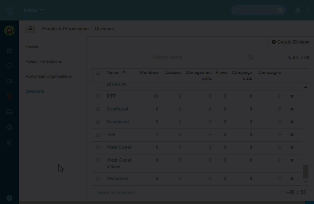Delete the West Coast division
The height and width of the screenshot is (204, 314).
click(x=292, y=148)
